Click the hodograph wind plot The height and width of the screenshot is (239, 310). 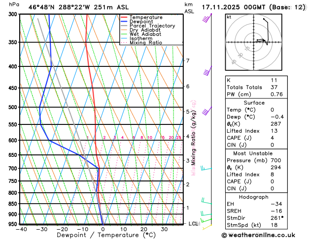tap(253, 42)
